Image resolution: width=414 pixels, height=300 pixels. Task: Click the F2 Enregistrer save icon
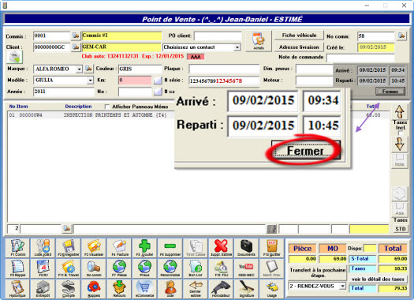pyautogui.click(x=69, y=248)
